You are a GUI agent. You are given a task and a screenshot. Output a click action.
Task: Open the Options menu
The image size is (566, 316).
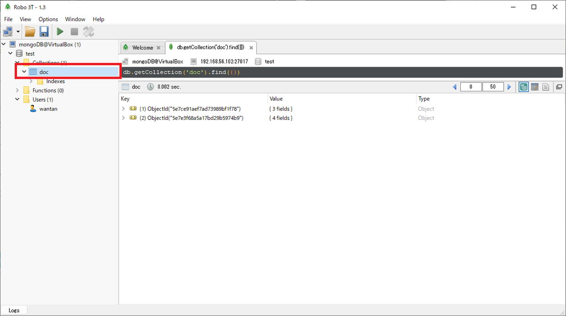(48, 19)
